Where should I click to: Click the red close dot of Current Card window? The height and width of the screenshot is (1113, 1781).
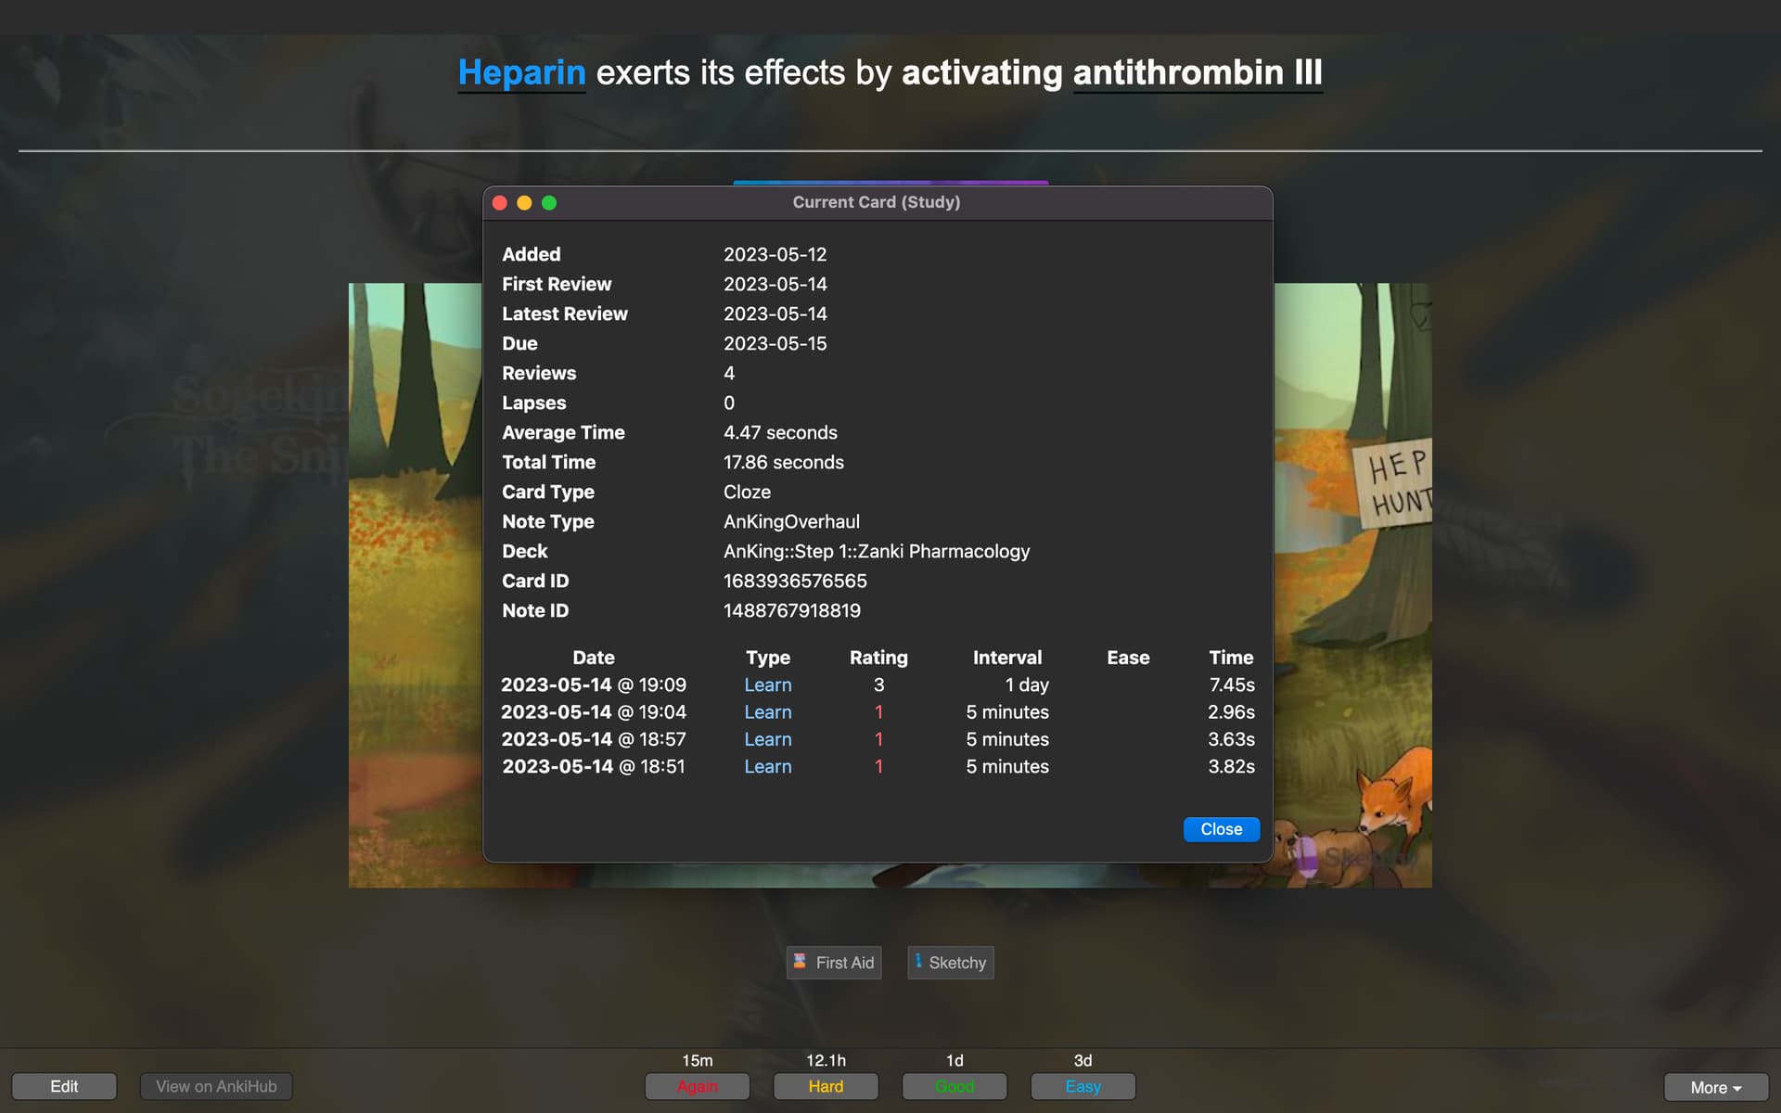(499, 202)
